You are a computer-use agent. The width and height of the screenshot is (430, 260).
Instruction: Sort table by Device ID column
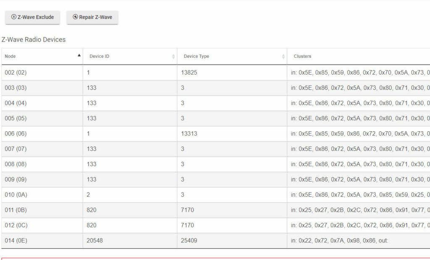click(x=130, y=57)
